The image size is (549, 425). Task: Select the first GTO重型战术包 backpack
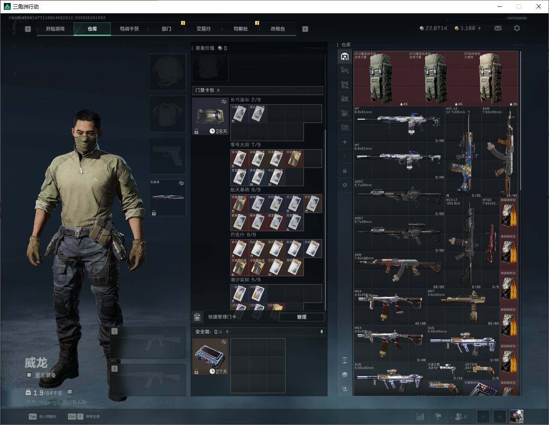pyautogui.click(x=381, y=79)
